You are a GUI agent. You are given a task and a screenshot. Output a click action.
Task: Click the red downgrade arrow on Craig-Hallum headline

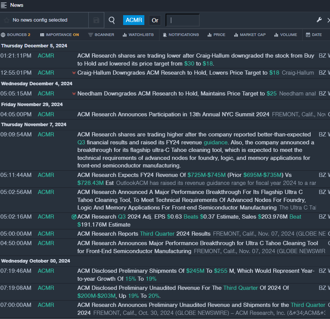(74, 73)
